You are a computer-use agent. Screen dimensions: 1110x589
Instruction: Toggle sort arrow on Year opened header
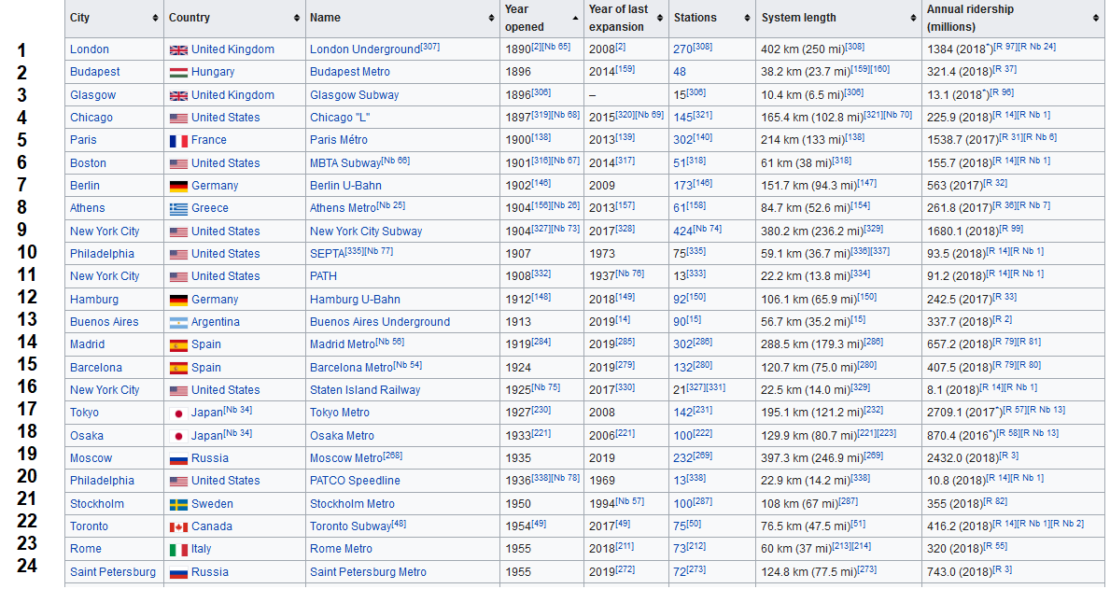[x=575, y=18]
